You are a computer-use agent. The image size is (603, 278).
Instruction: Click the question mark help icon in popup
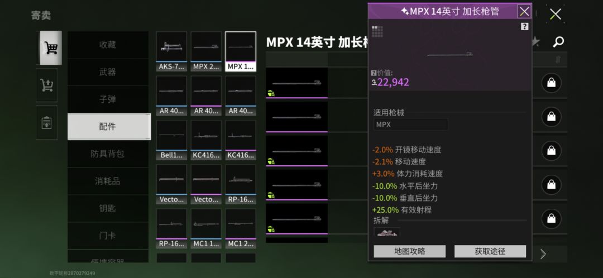524,27
